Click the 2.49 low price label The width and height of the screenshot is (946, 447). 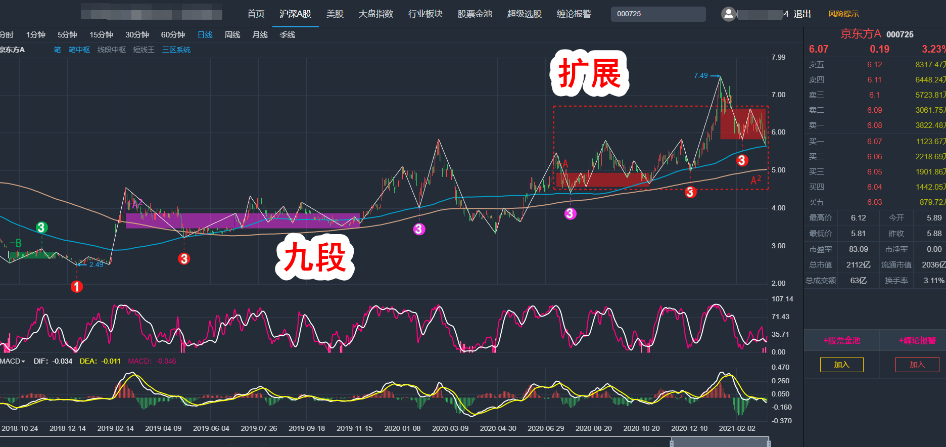[x=96, y=264]
